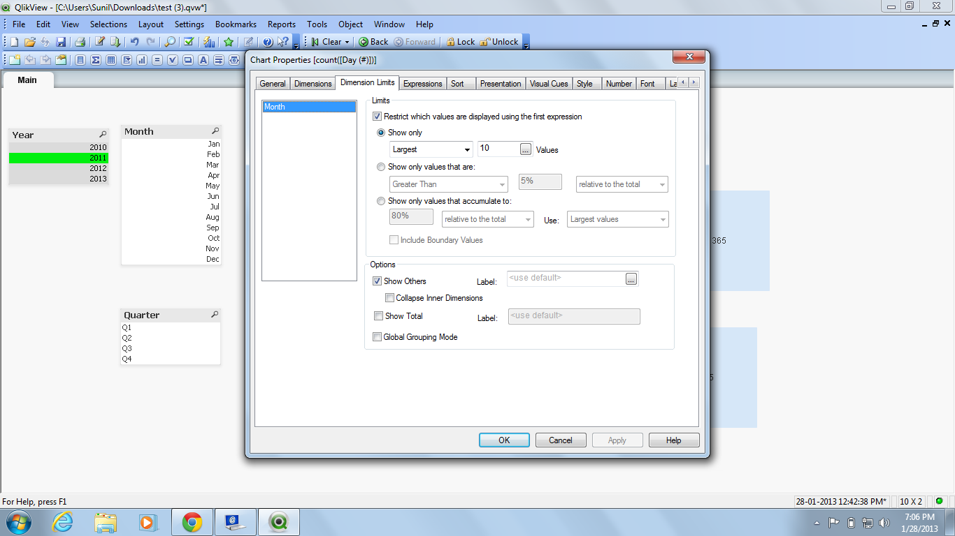
Task: Open Edit Script toolbar icon
Action: coord(100,42)
